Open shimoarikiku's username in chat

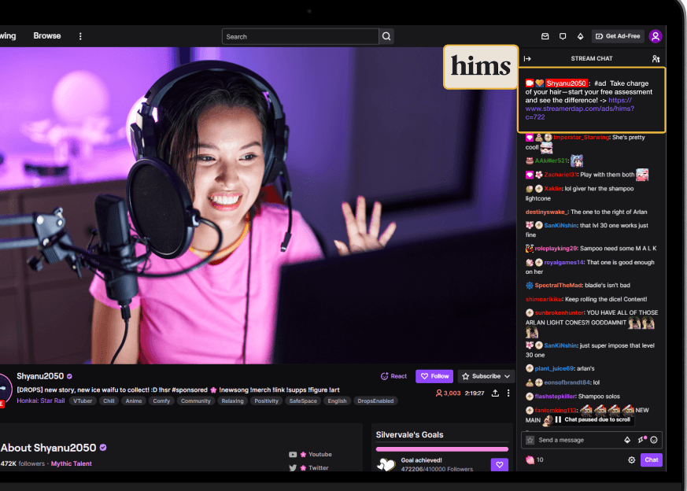coord(544,299)
